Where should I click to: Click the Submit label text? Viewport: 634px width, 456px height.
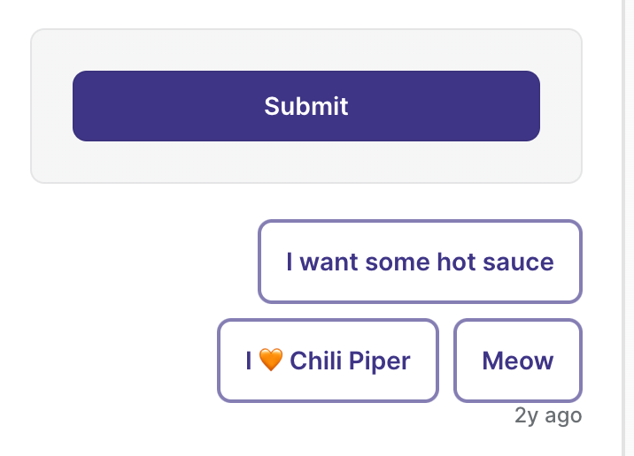[x=306, y=106]
